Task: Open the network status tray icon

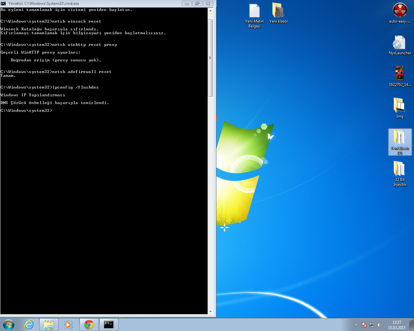Action: pyautogui.click(x=372, y=325)
